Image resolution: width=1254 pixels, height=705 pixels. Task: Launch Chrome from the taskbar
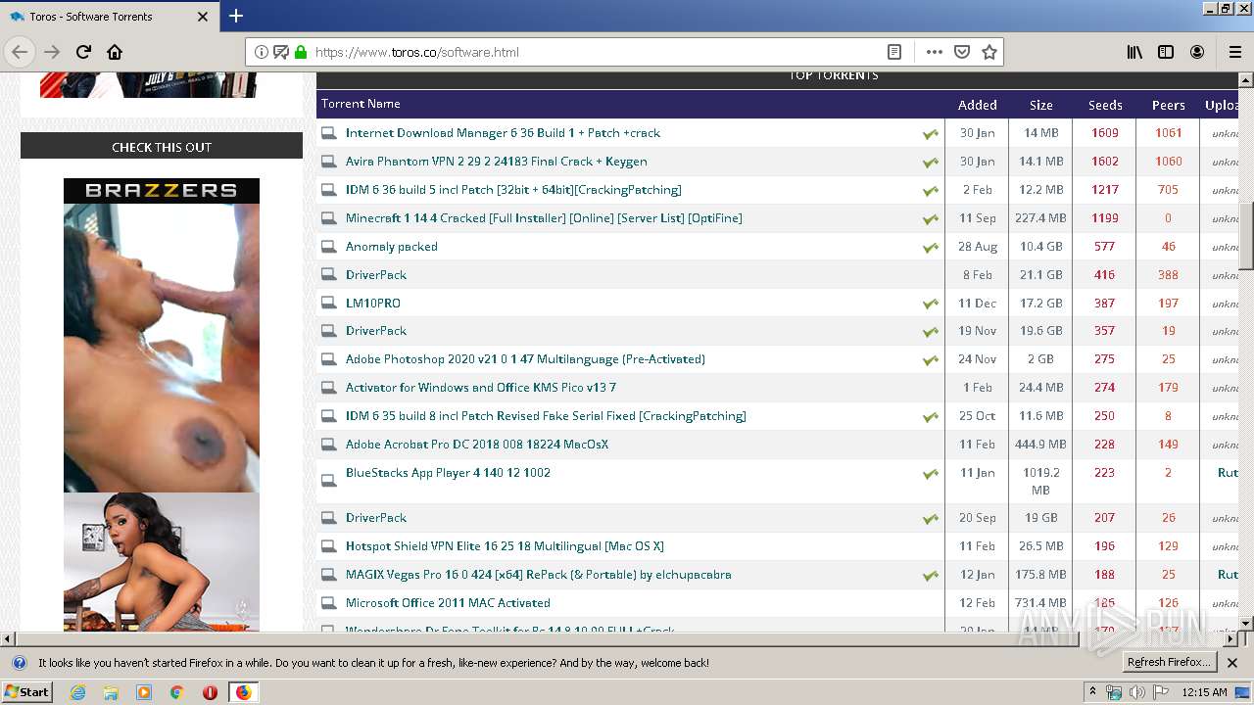tap(177, 692)
